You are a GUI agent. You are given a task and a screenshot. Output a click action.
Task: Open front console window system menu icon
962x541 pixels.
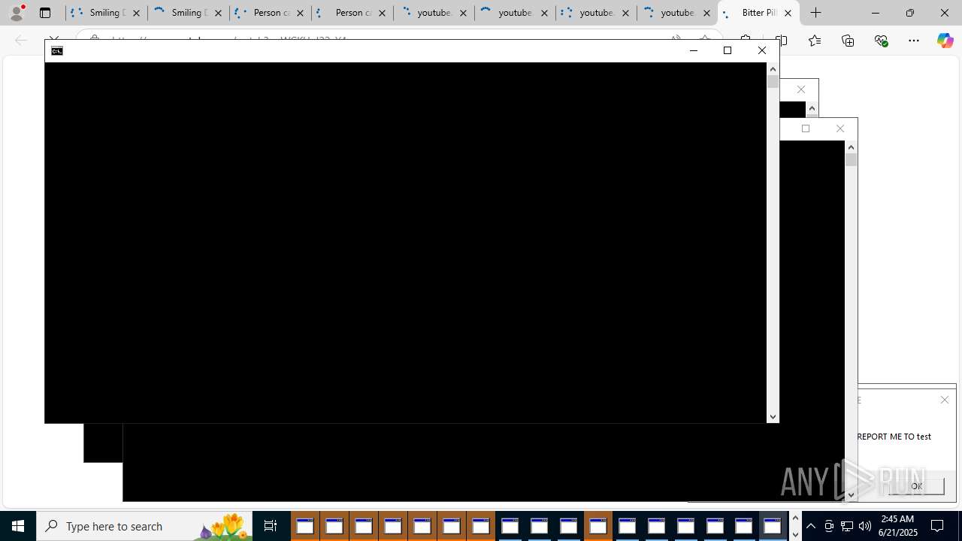pyautogui.click(x=57, y=51)
